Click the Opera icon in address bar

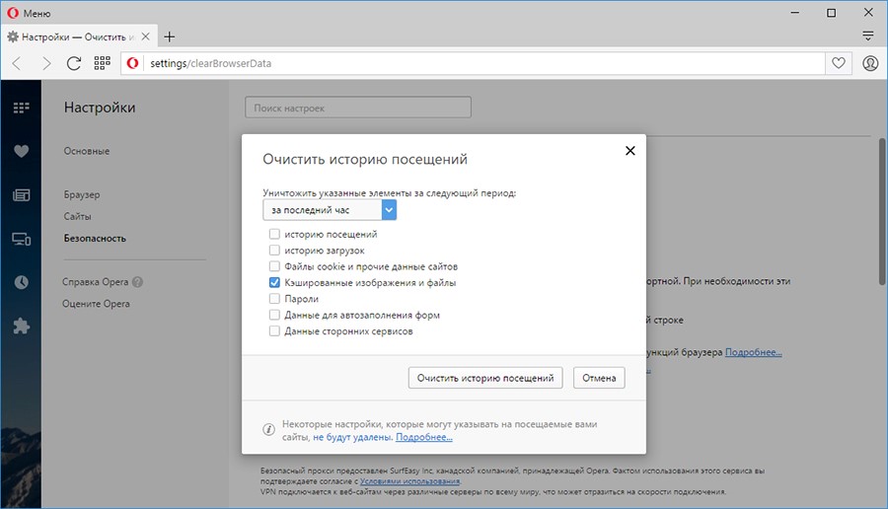coord(132,63)
